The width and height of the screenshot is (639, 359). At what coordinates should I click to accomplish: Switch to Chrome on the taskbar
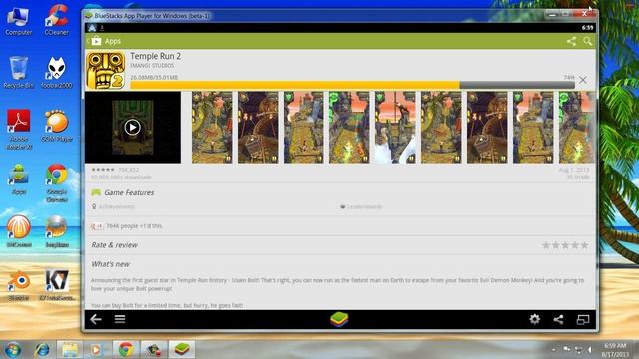click(126, 350)
